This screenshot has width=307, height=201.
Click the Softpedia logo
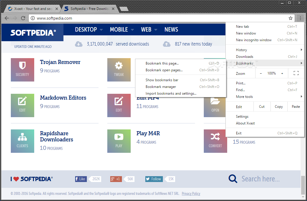pyautogui.click(x=32, y=32)
